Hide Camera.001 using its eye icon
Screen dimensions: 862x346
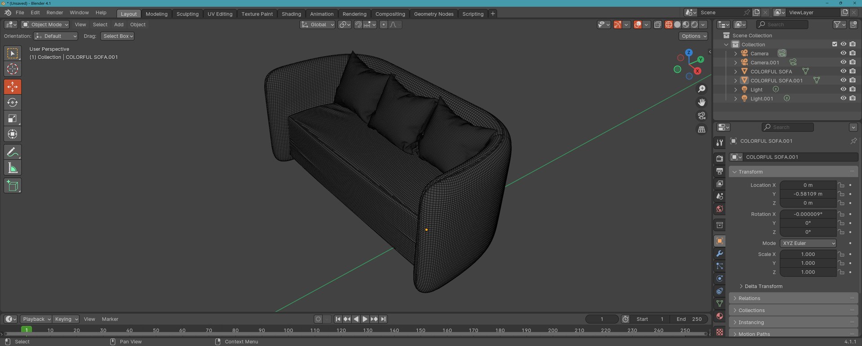tap(843, 62)
